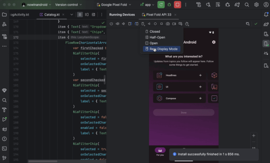Select the Half-Open posture option

click(x=162, y=37)
